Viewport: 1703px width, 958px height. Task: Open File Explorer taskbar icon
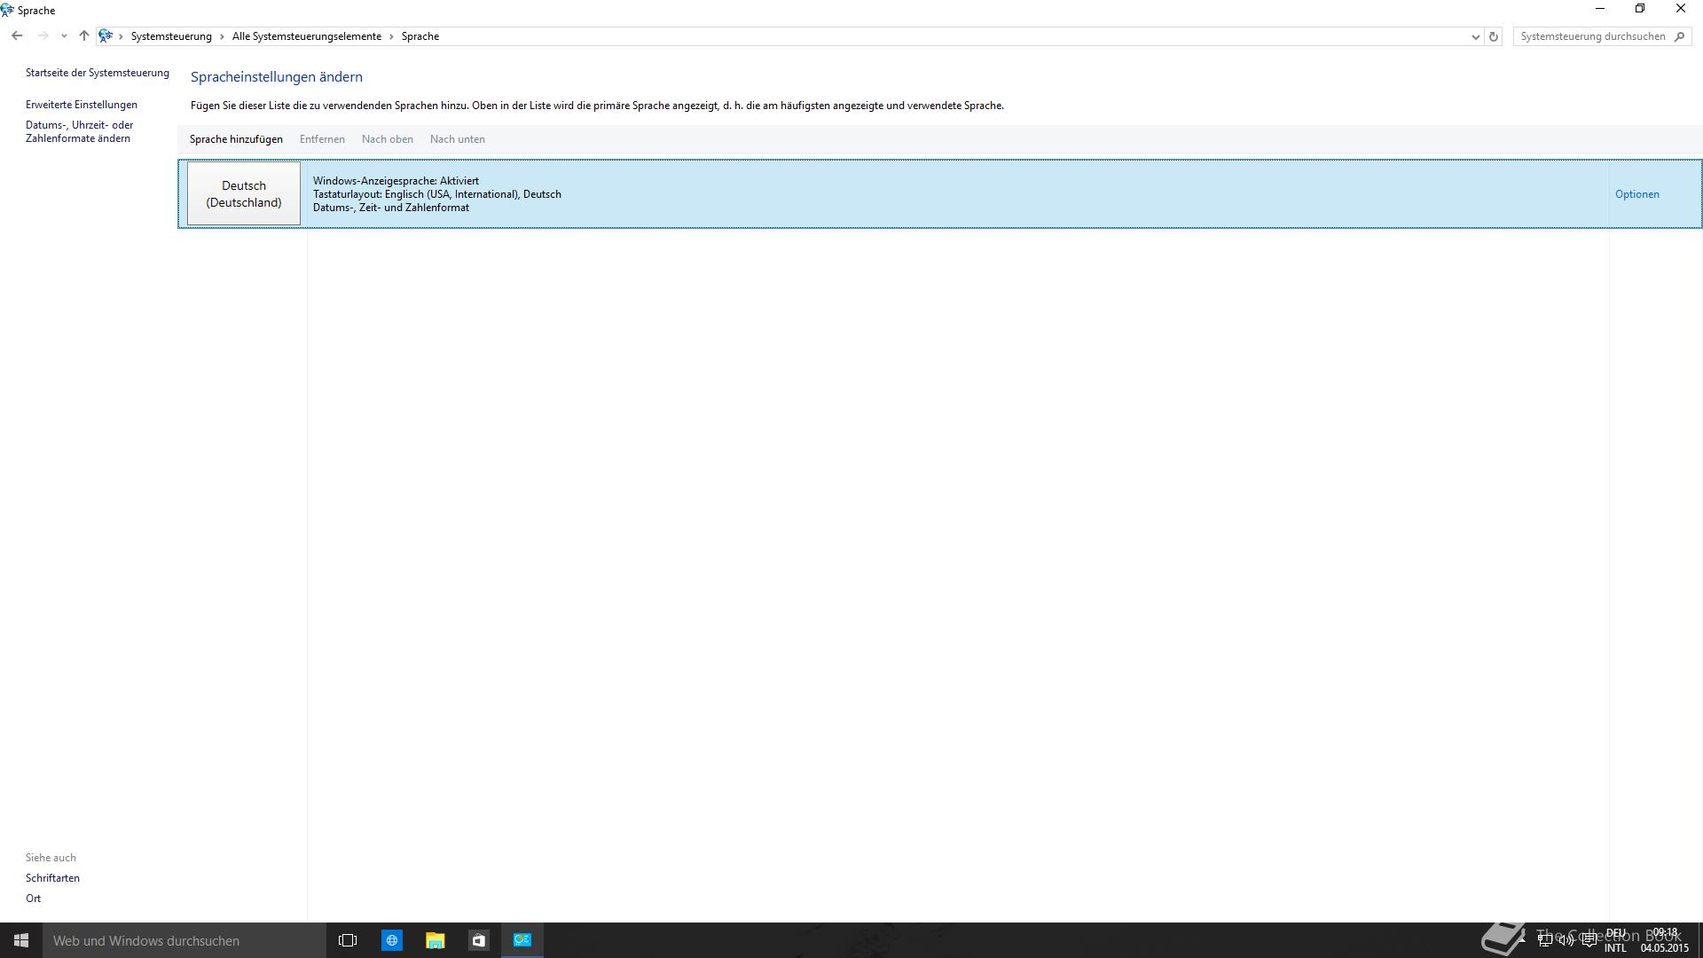point(435,940)
